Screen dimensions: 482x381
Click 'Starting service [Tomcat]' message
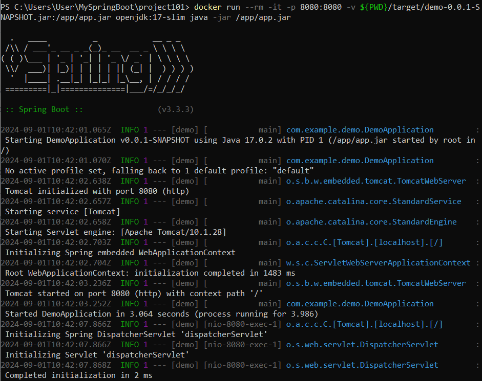[x=62, y=212]
